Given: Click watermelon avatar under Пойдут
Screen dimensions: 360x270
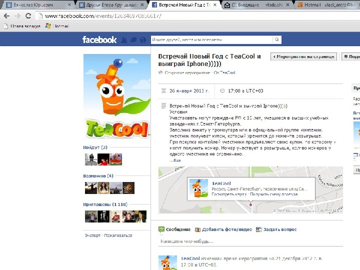Looking at the screenshot, I should point(116,159).
